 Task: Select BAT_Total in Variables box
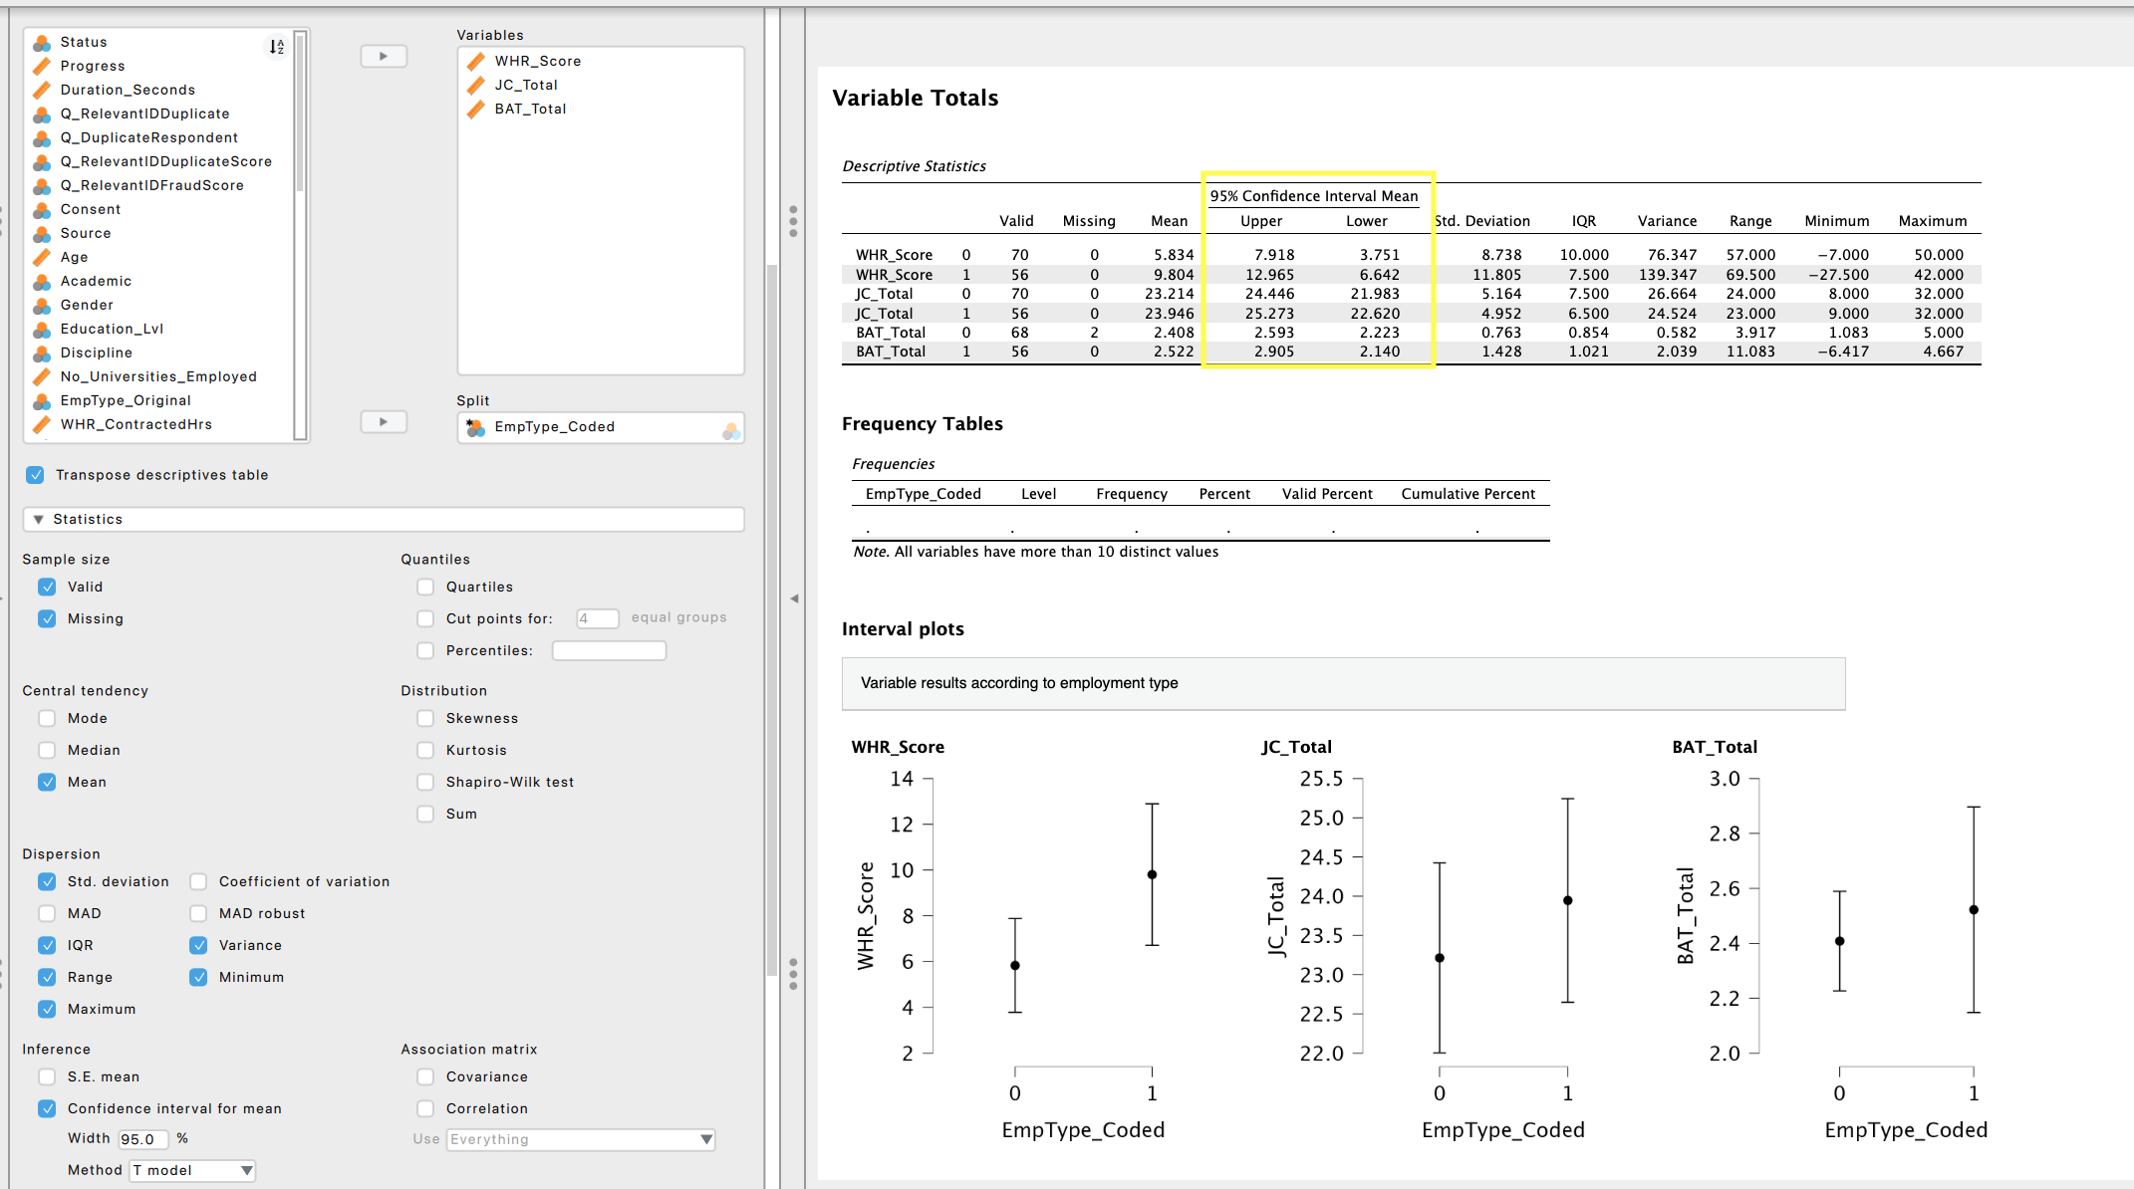(530, 109)
